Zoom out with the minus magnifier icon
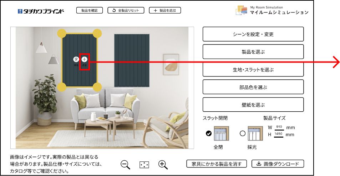The image size is (340, 176). pos(125,165)
